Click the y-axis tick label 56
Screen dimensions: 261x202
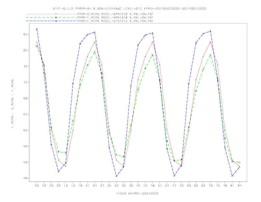25,146
